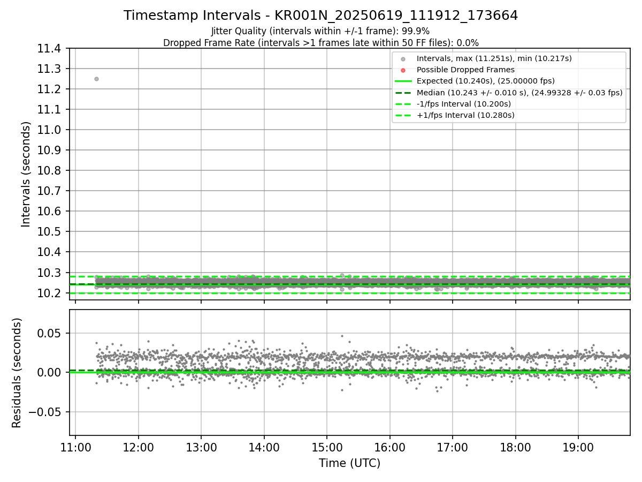The image size is (642, 482).
Task: Click the 16:00 x-axis tick label
Action: point(389,447)
